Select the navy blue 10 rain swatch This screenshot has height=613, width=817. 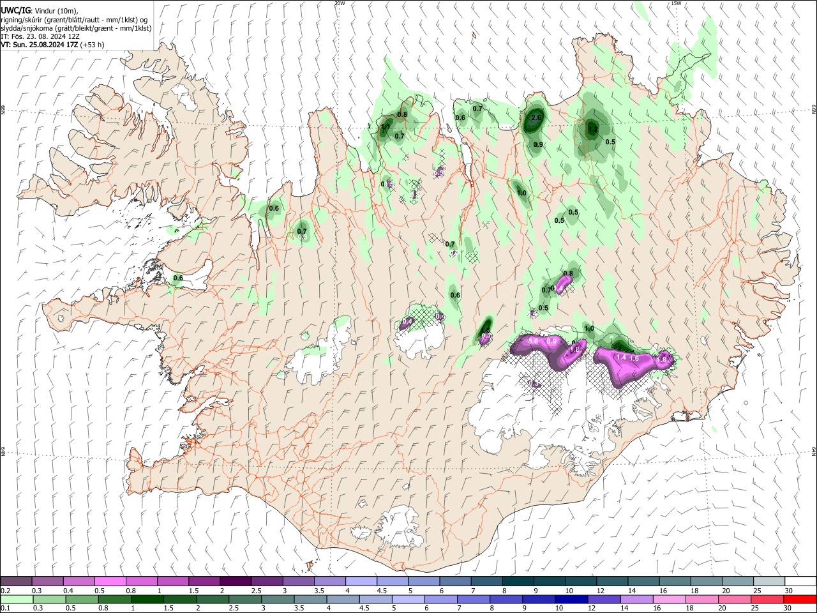click(x=571, y=600)
